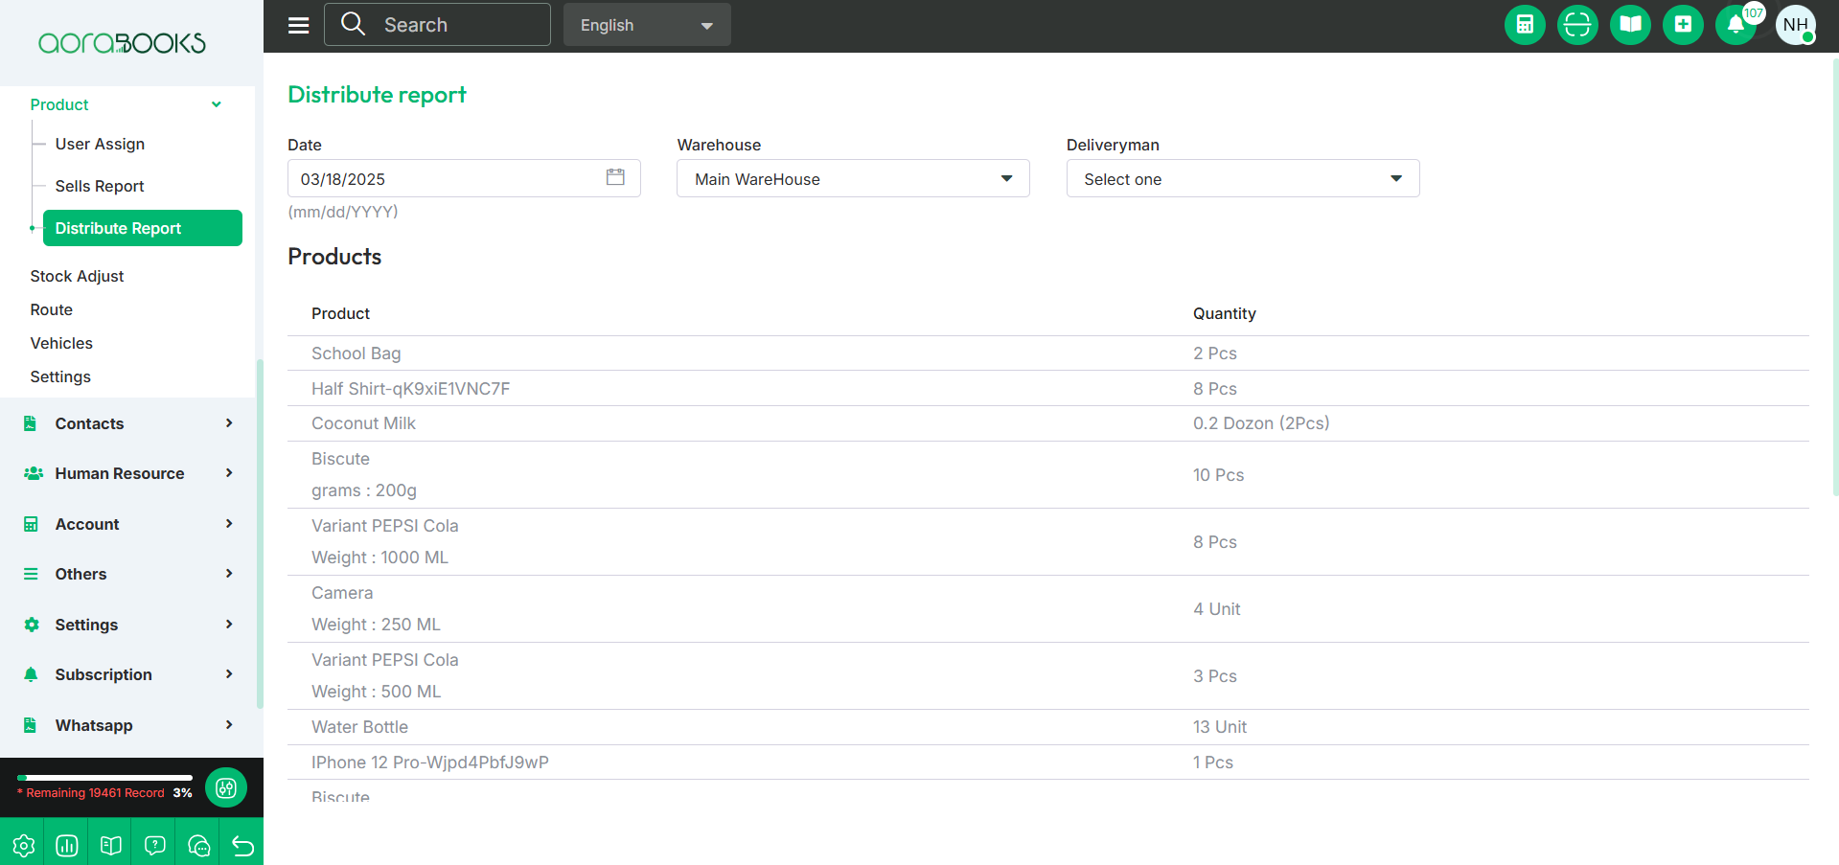Click the Account calculator sidebar icon
The width and height of the screenshot is (1839, 865).
[31, 524]
